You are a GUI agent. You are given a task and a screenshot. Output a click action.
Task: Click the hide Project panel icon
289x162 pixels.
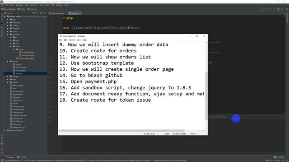(45, 13)
